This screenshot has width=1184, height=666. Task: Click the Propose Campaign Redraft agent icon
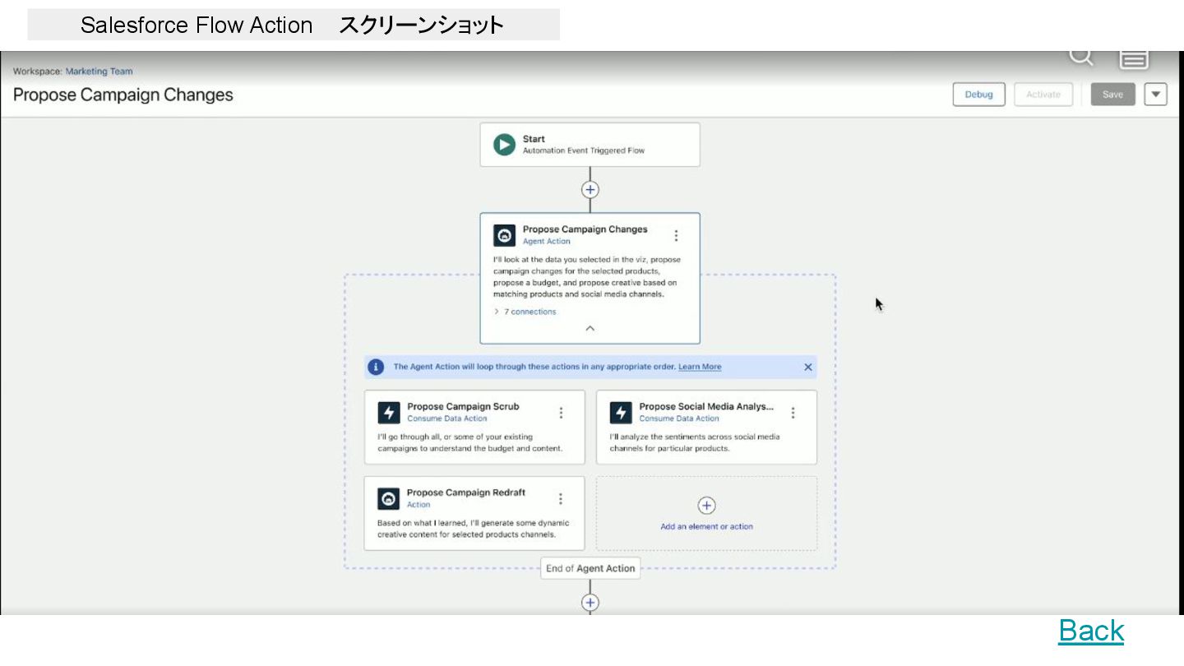[389, 498]
